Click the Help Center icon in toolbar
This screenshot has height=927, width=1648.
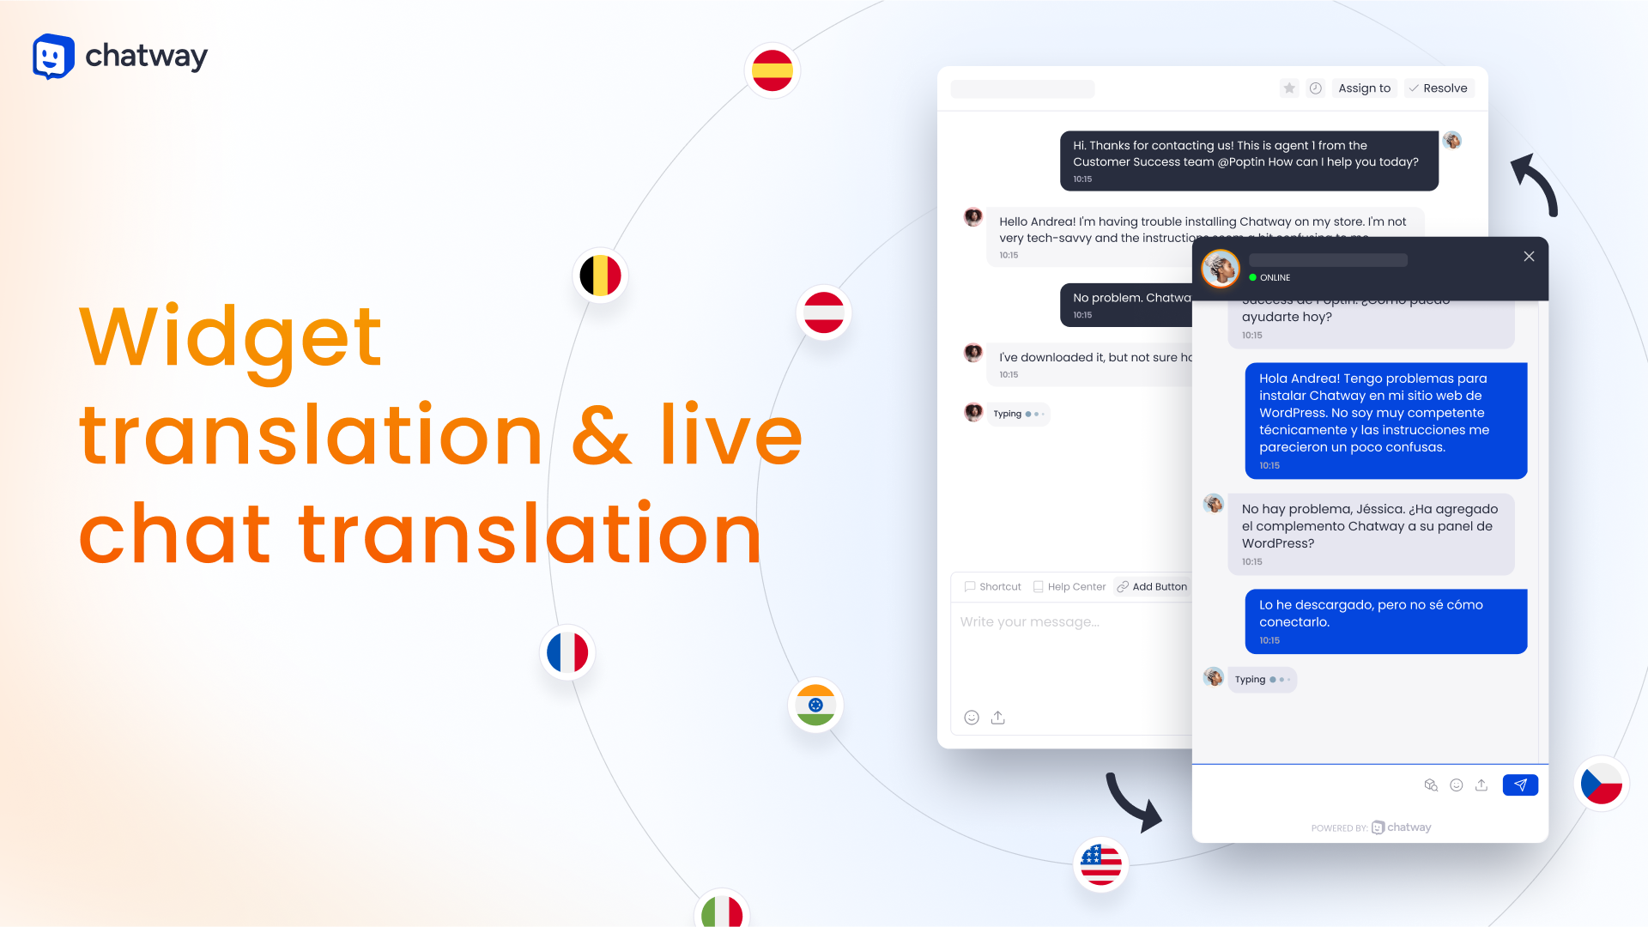[1069, 586]
